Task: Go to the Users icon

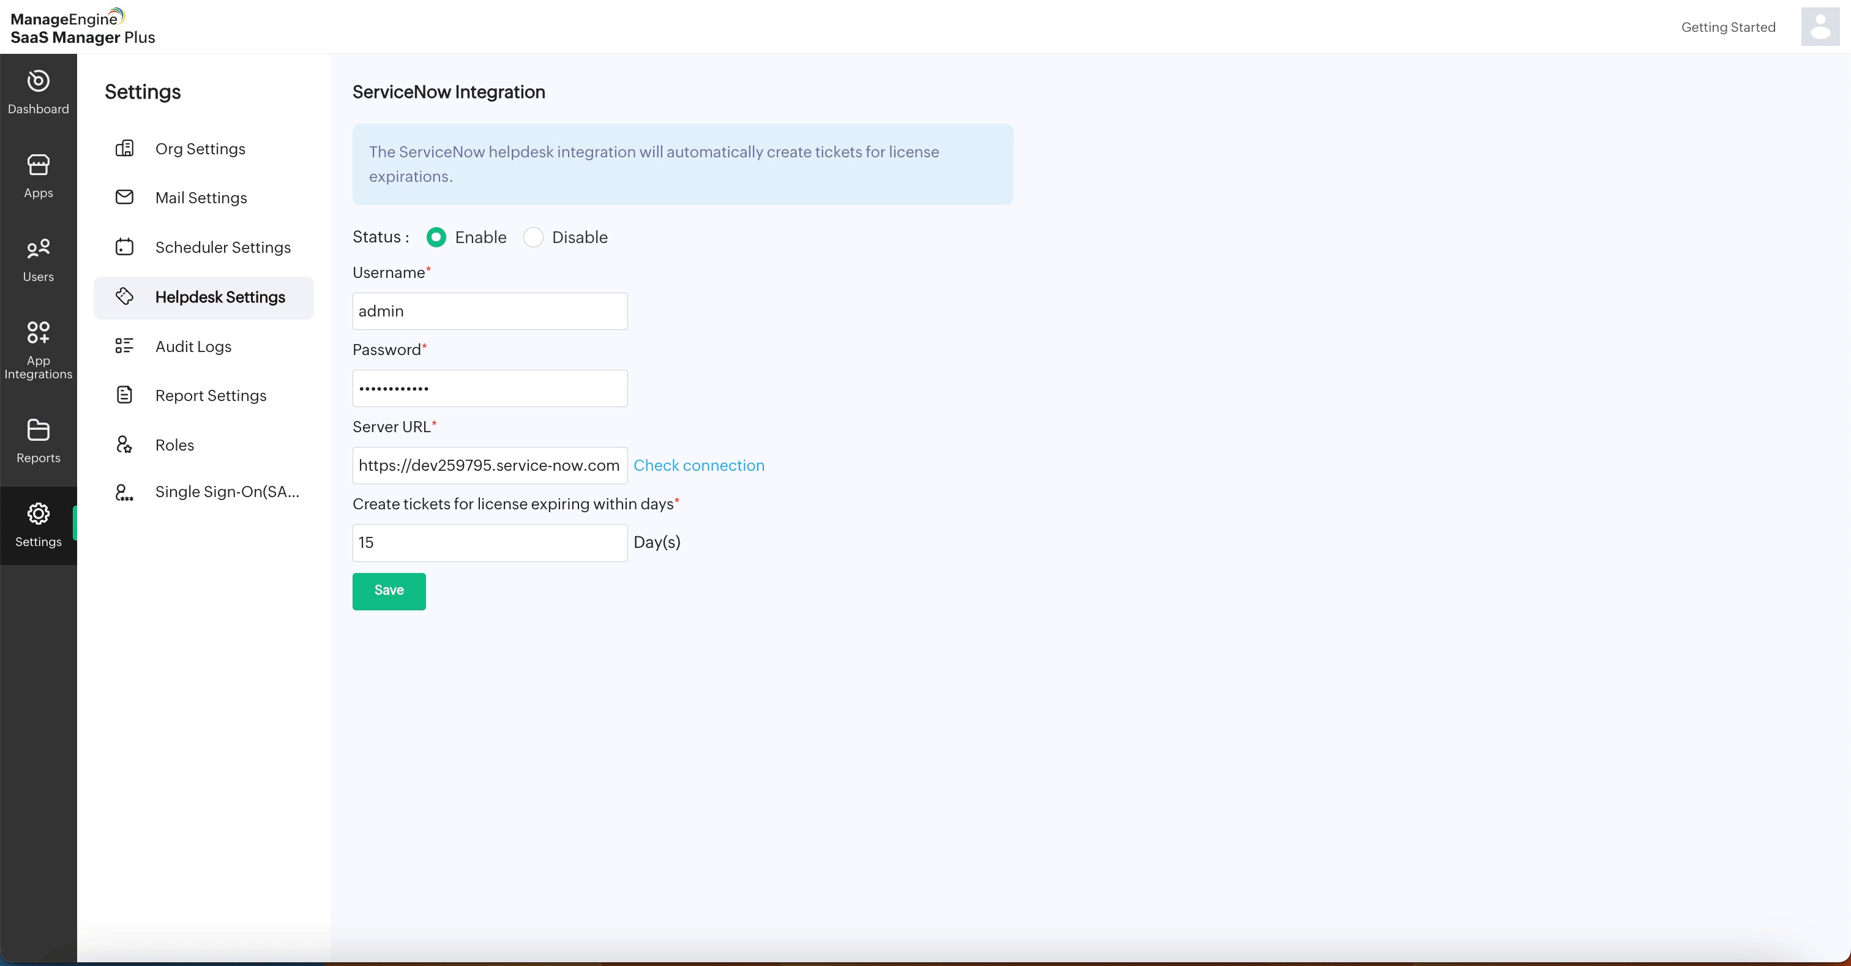Action: (x=38, y=249)
